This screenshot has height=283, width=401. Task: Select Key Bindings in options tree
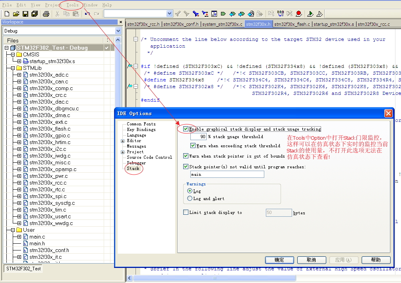[141, 129]
